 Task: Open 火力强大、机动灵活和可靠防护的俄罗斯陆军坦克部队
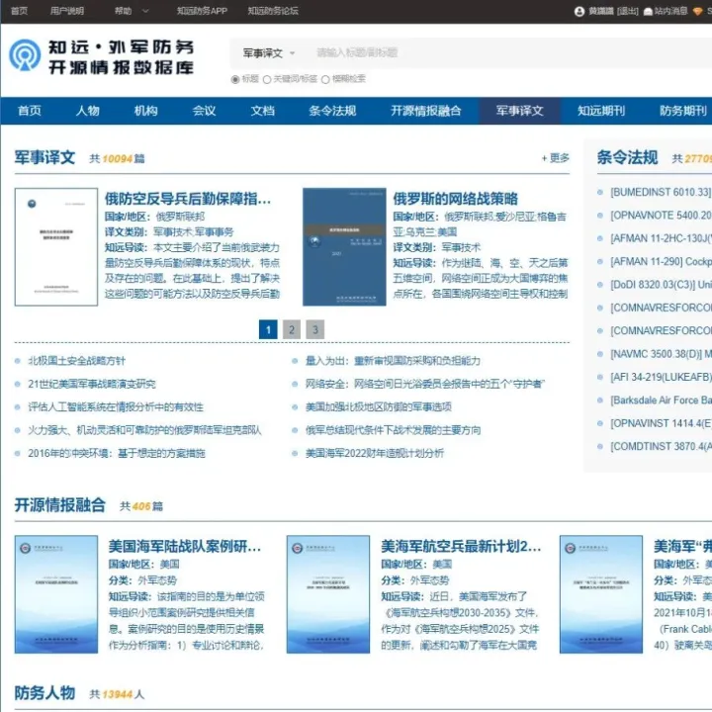[x=144, y=430]
